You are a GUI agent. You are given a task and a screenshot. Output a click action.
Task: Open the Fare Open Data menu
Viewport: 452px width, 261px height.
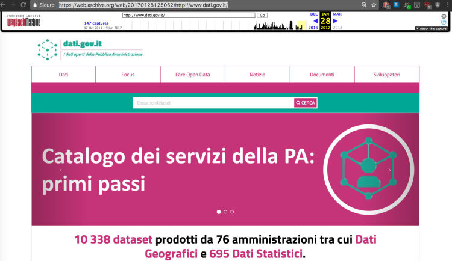pos(193,75)
